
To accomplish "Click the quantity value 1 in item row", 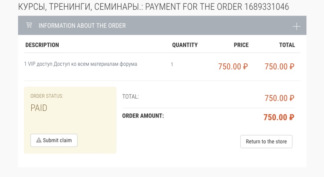I will [172, 64].
